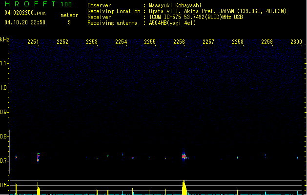Click the 2256 time marker

pyautogui.click(x=179, y=42)
